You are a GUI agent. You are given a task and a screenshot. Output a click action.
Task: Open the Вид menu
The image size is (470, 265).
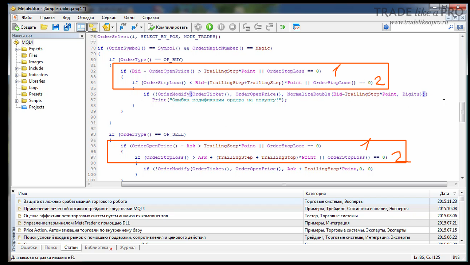[66, 17]
